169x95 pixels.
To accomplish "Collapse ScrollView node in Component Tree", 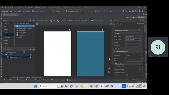I will coord(4,55).
